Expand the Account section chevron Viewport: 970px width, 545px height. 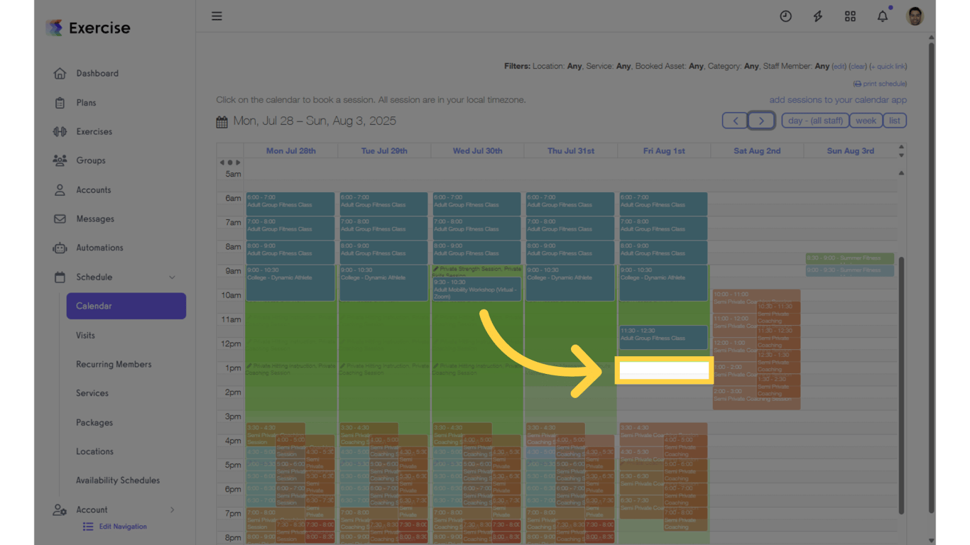coord(172,510)
